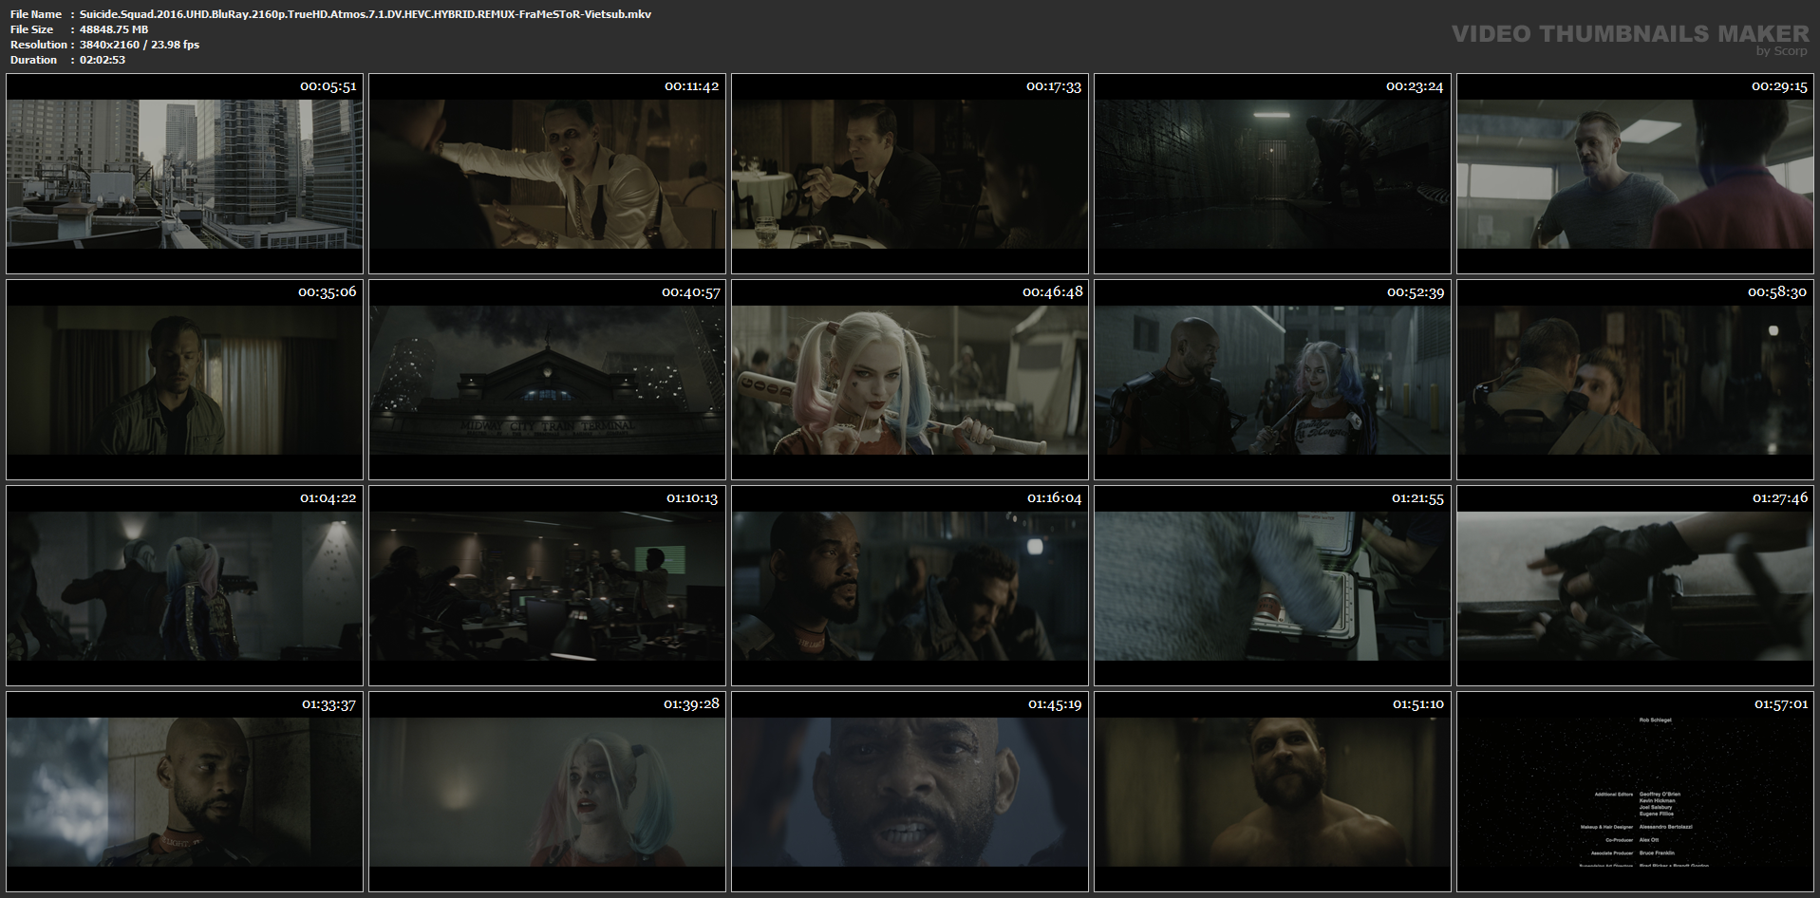Image resolution: width=1820 pixels, height=898 pixels.
Task: Click the 01:10:13 timestamp label
Action: click(692, 498)
